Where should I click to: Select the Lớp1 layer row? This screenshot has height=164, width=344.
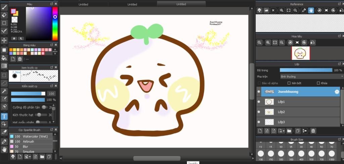pyautogui.click(x=298, y=102)
